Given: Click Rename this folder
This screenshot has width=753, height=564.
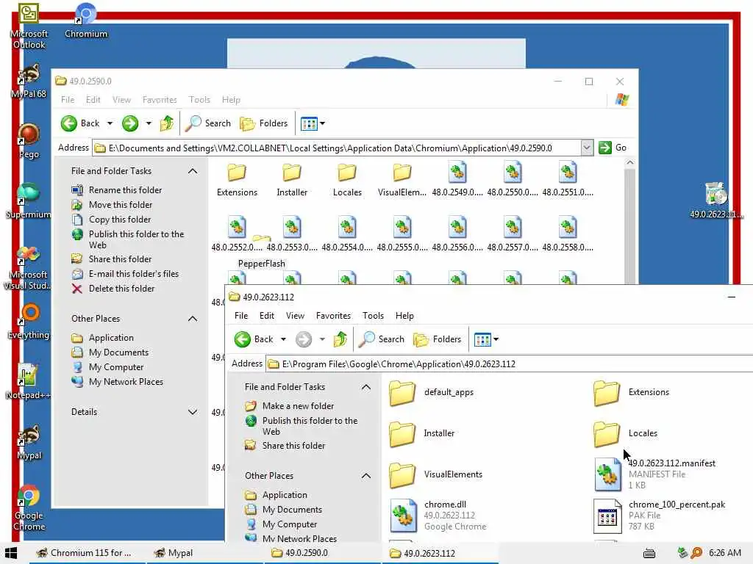Looking at the screenshot, I should [125, 190].
